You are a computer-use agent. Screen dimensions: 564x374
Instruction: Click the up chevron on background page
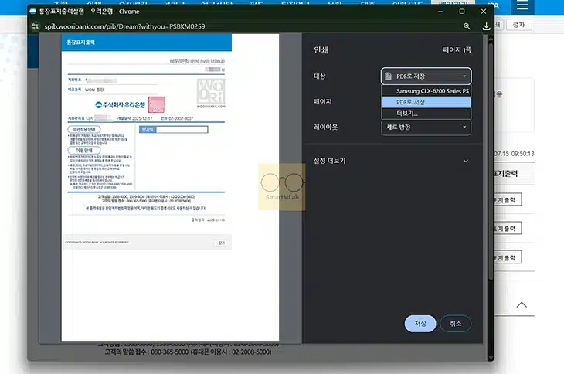pos(522,305)
